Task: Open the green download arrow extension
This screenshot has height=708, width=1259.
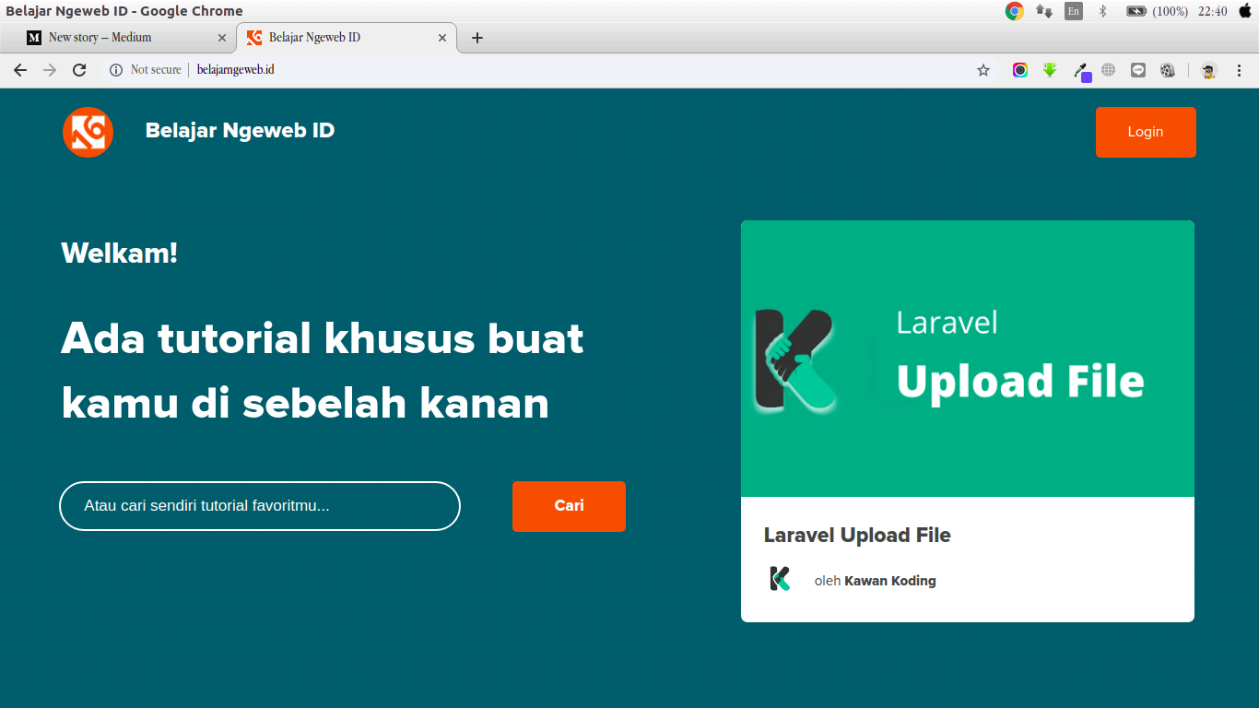Action: [x=1050, y=70]
